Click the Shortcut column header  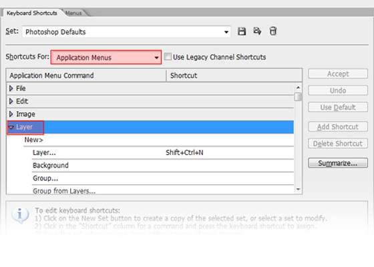[x=234, y=75]
